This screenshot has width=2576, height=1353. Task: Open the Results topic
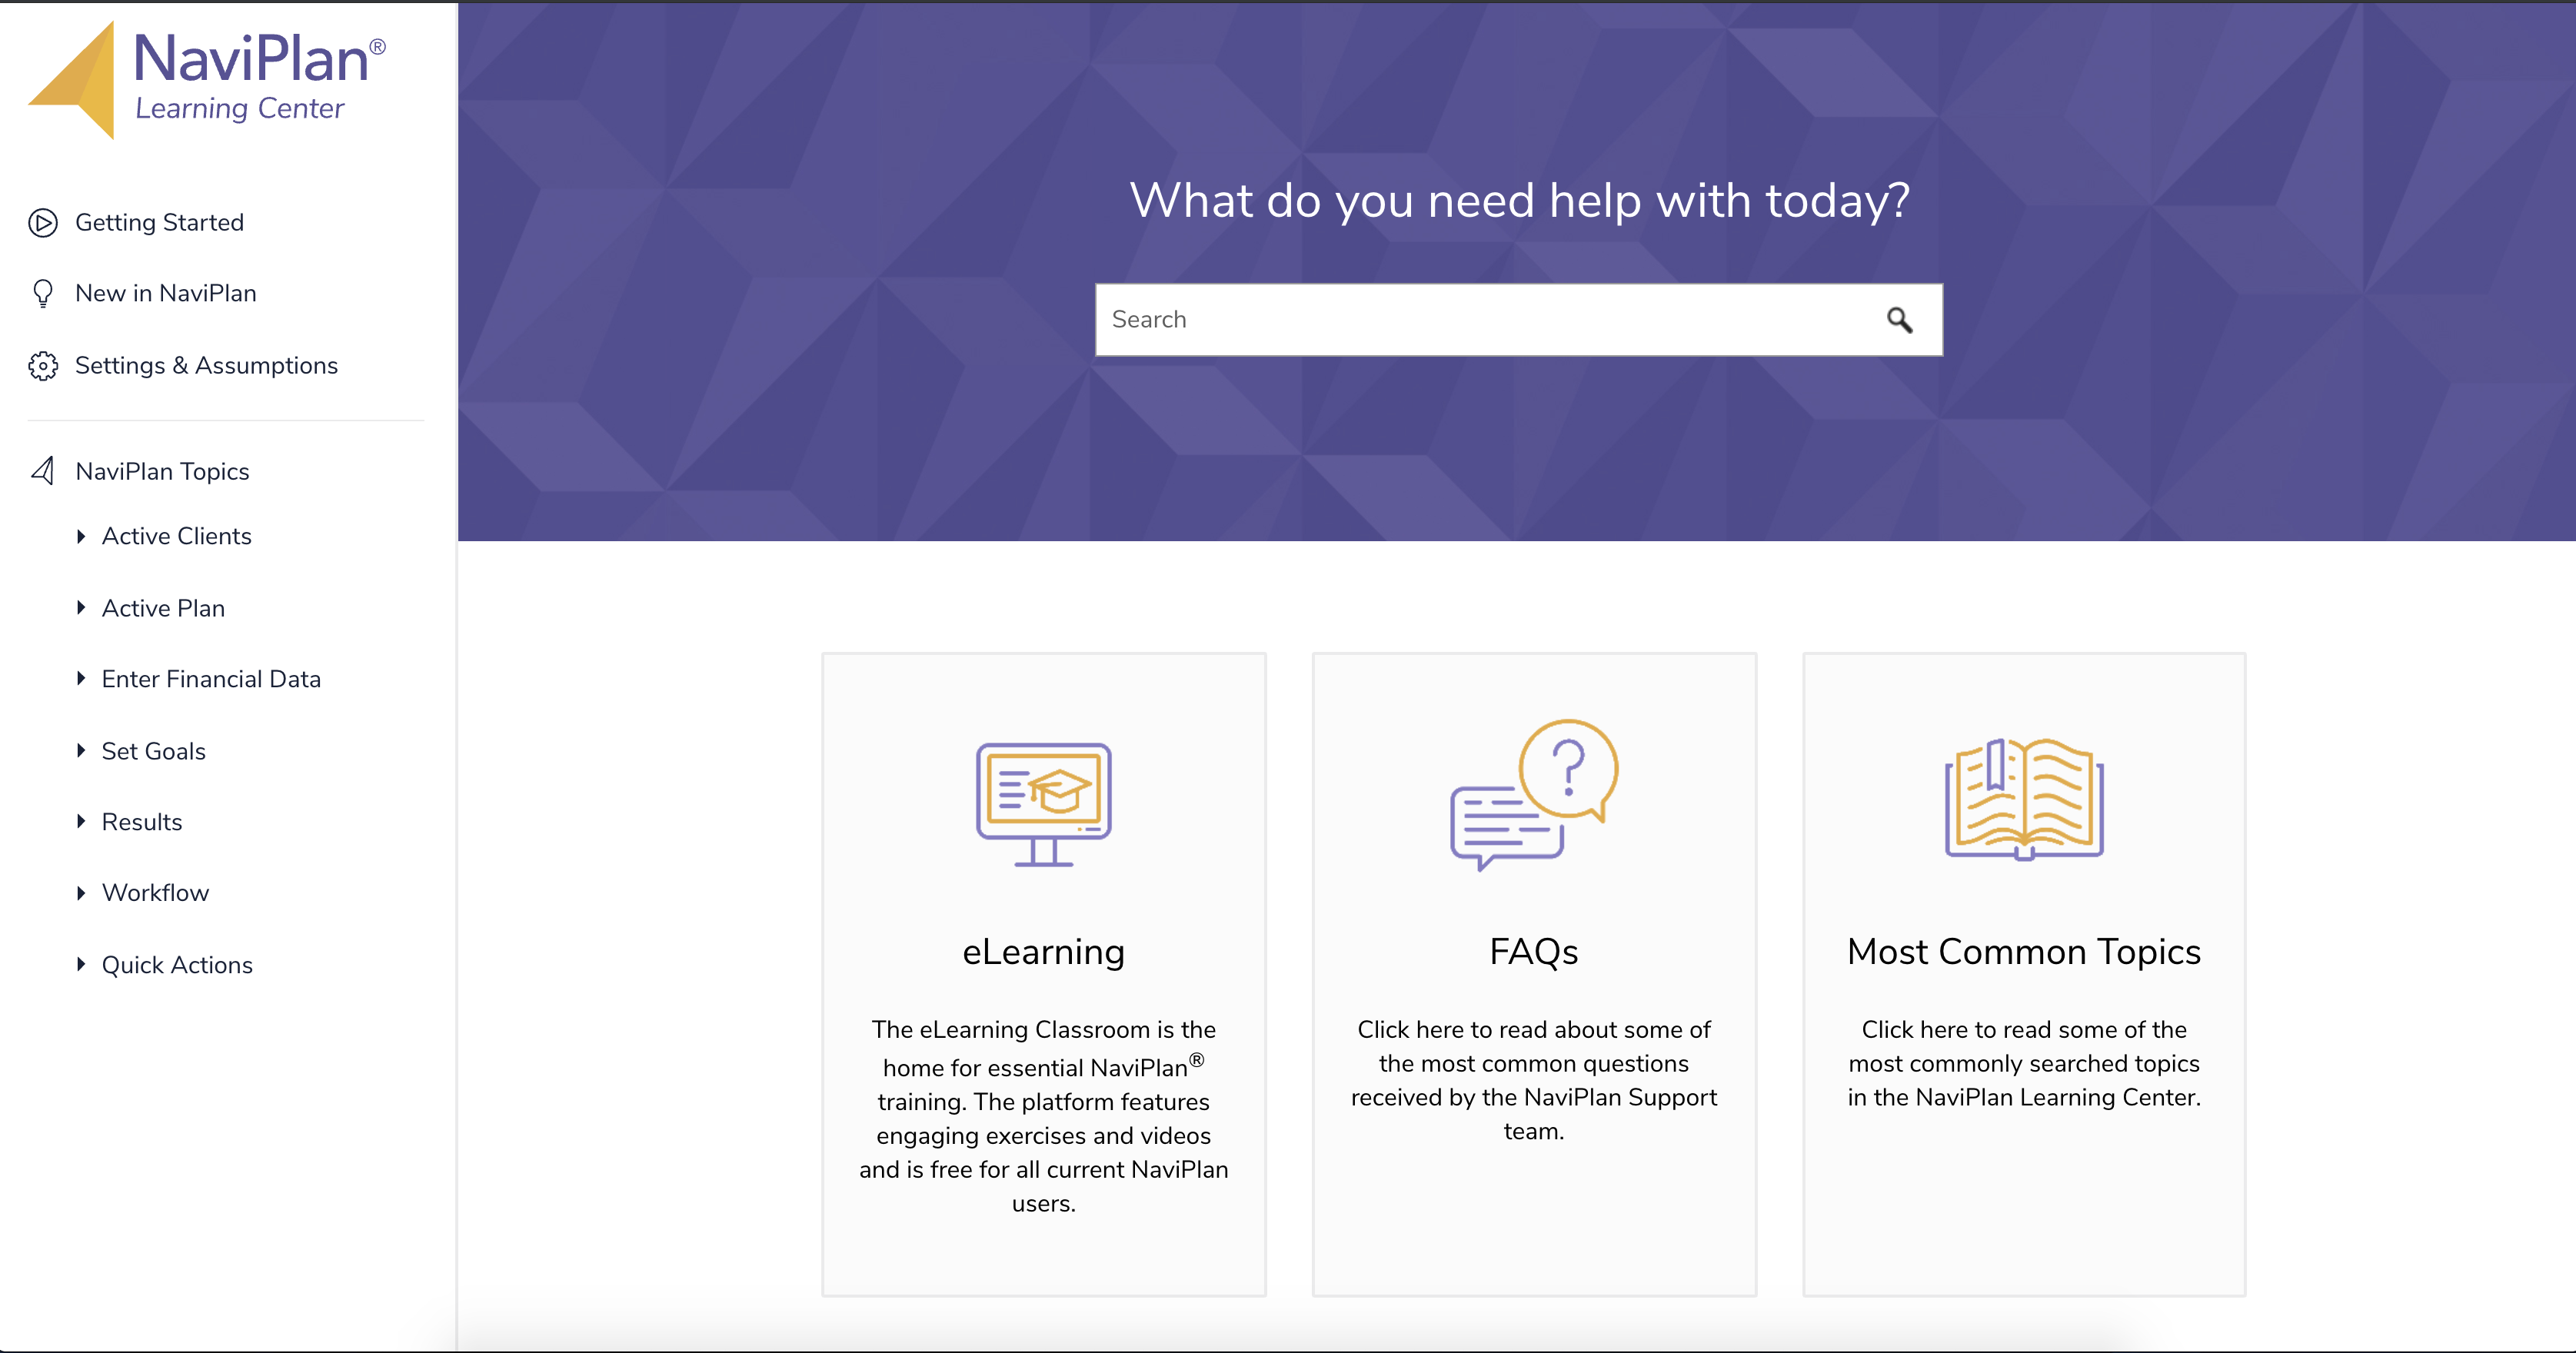point(142,822)
